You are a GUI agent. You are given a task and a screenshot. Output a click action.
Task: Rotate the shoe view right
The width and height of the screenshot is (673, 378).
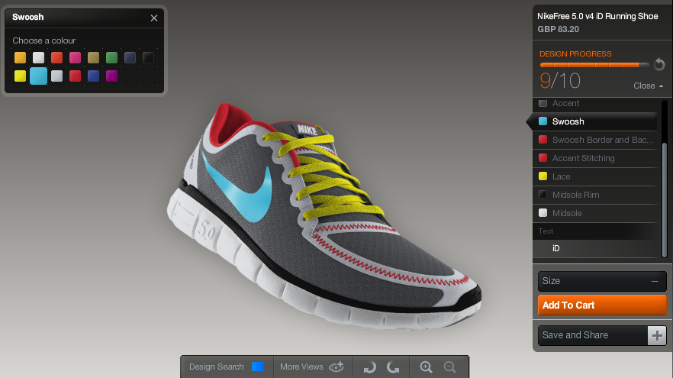(393, 367)
